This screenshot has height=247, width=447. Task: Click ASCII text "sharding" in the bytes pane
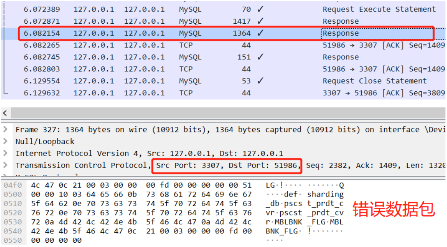[325, 195]
